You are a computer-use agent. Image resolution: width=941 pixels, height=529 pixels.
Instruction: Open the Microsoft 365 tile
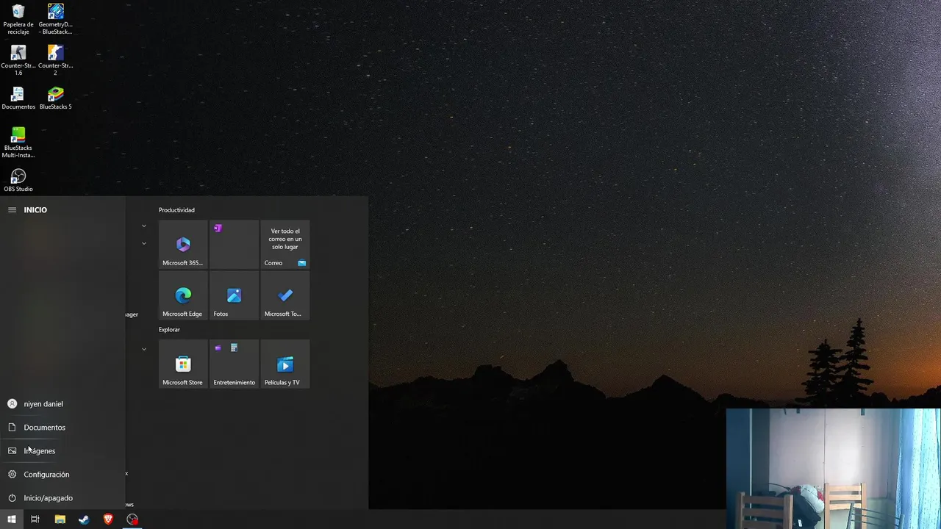coord(183,245)
